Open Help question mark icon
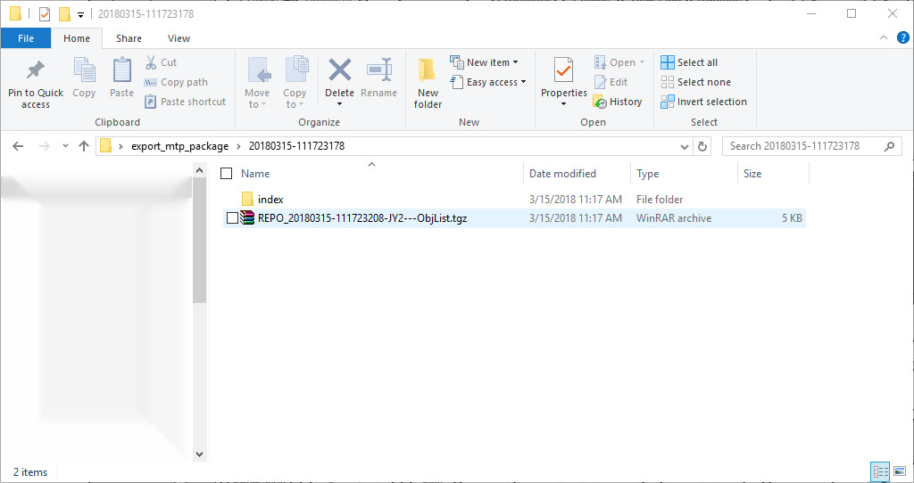Screen dimensions: 914x483 (902, 37)
